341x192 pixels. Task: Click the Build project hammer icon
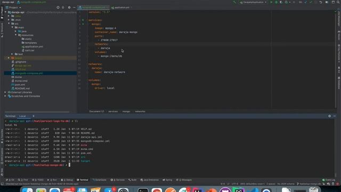tap(234, 2)
